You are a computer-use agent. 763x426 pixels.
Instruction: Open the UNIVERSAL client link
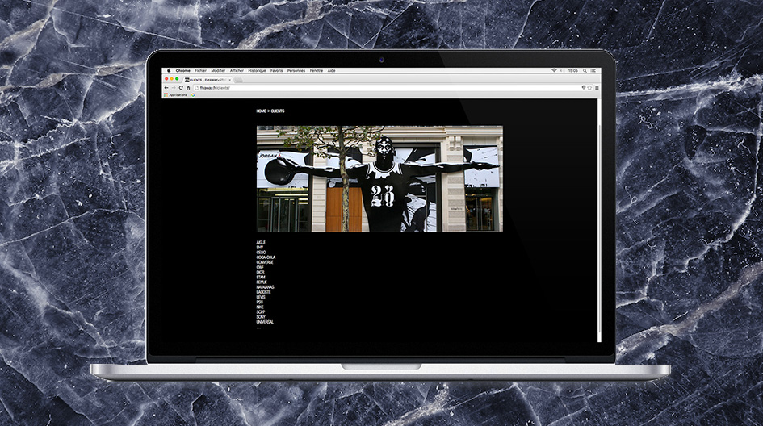[265, 322]
